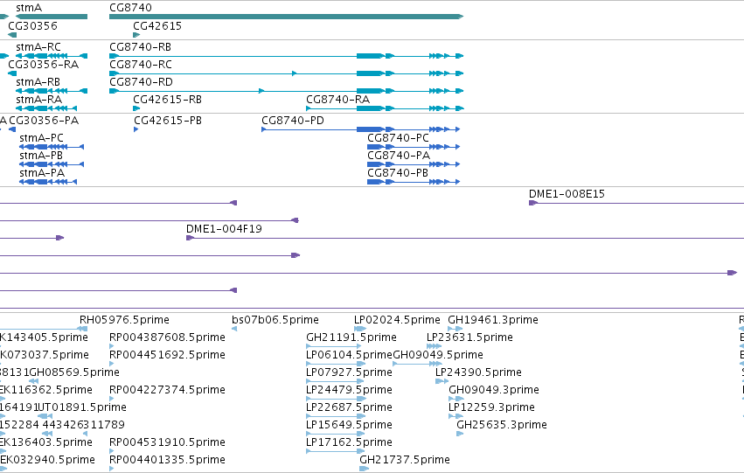Click the CG8740-PC protein label
The height and width of the screenshot is (473, 744).
pos(398,138)
